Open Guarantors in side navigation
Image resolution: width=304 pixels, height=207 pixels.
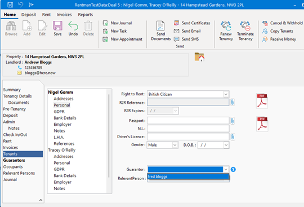14,160
